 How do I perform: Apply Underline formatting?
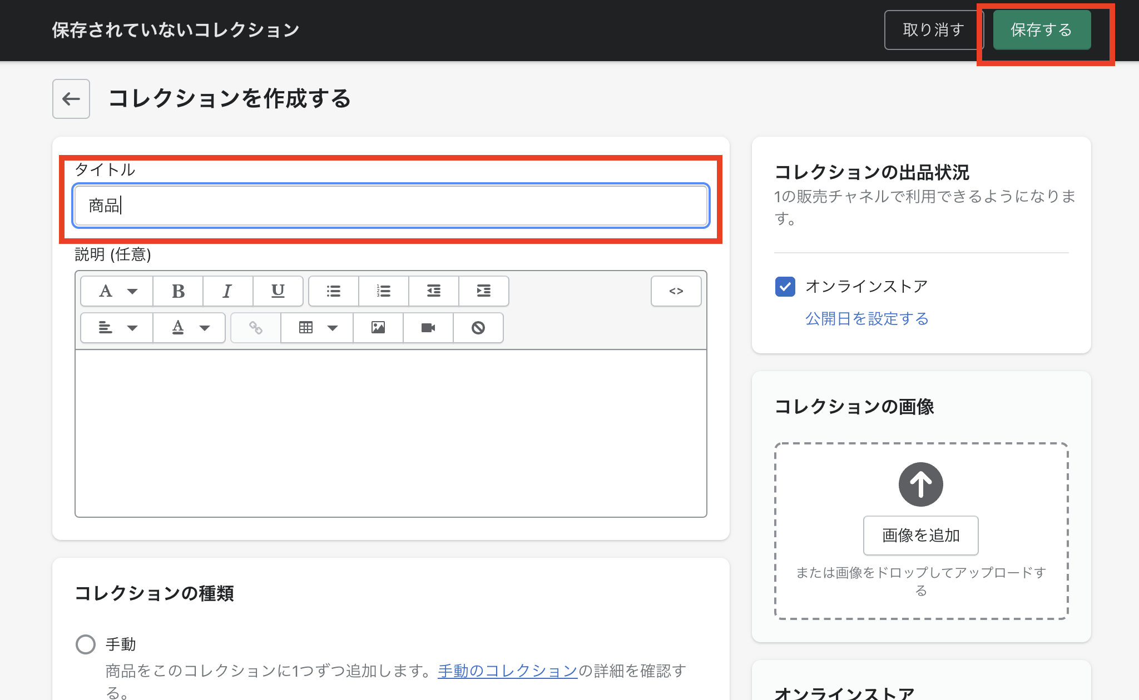click(x=278, y=291)
